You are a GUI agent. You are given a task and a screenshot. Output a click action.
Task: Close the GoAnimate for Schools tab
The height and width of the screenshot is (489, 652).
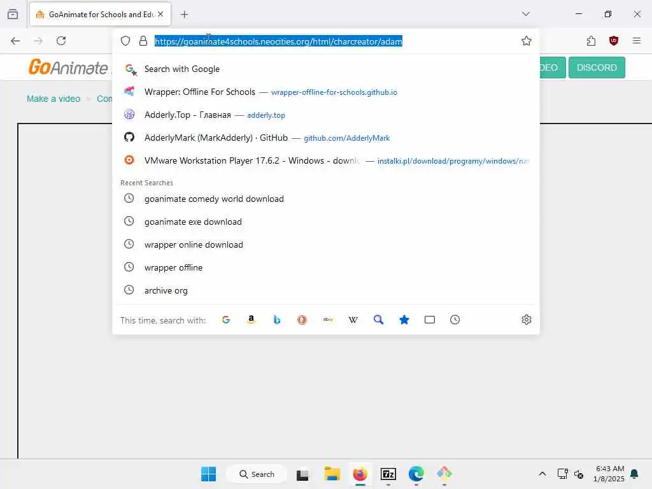[160, 14]
